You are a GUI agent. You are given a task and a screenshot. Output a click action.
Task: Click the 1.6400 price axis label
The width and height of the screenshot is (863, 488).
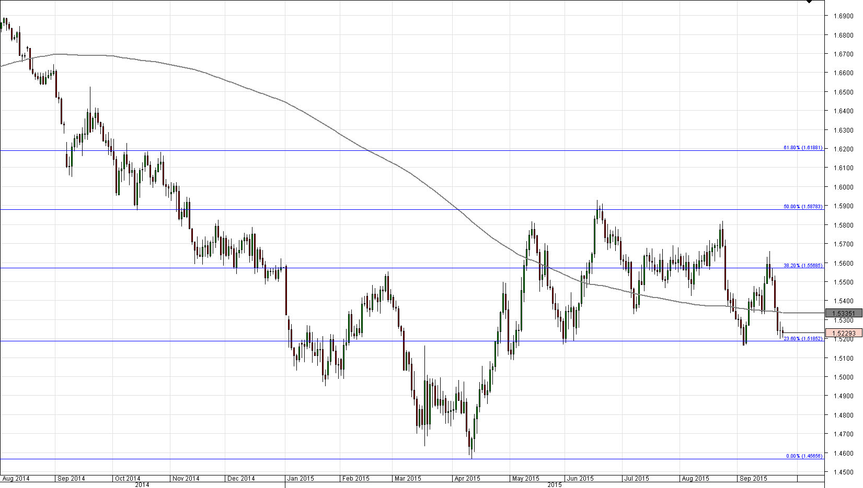[x=843, y=111]
